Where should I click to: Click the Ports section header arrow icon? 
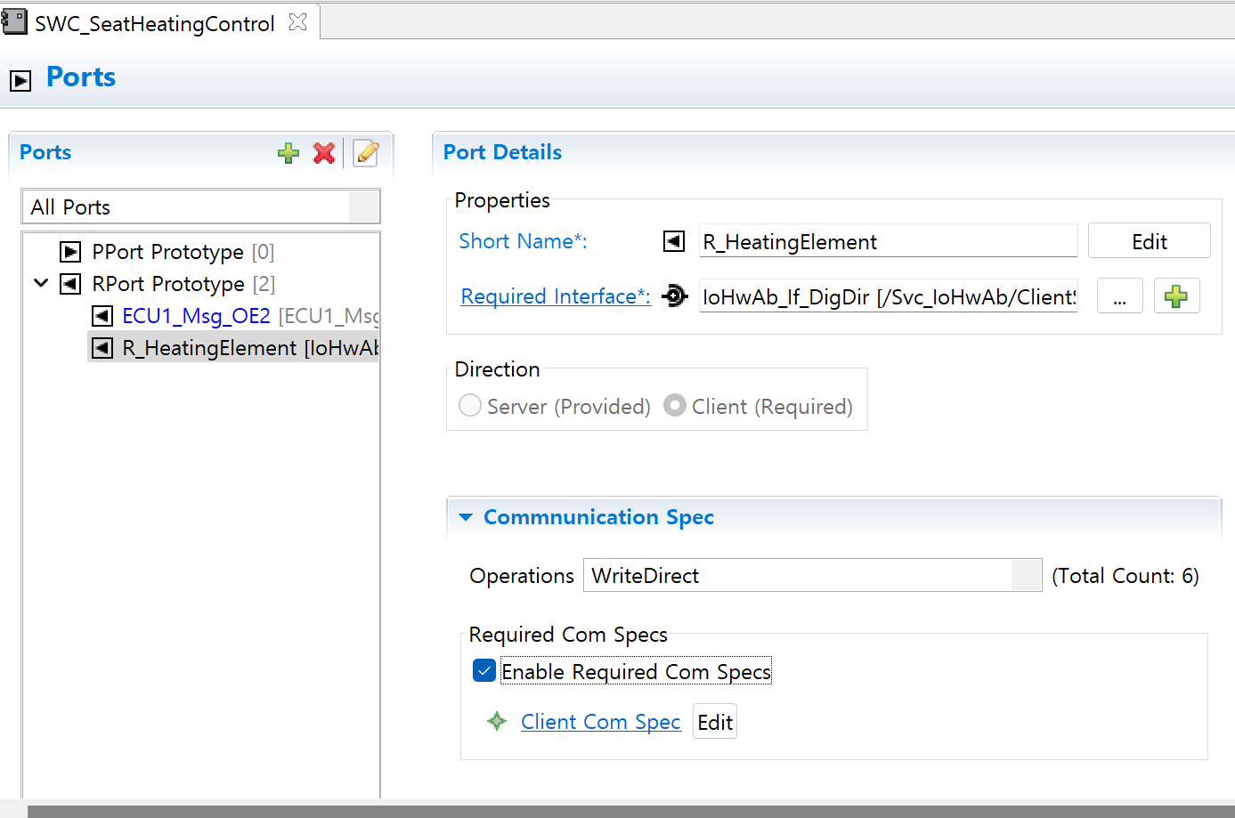(x=20, y=80)
